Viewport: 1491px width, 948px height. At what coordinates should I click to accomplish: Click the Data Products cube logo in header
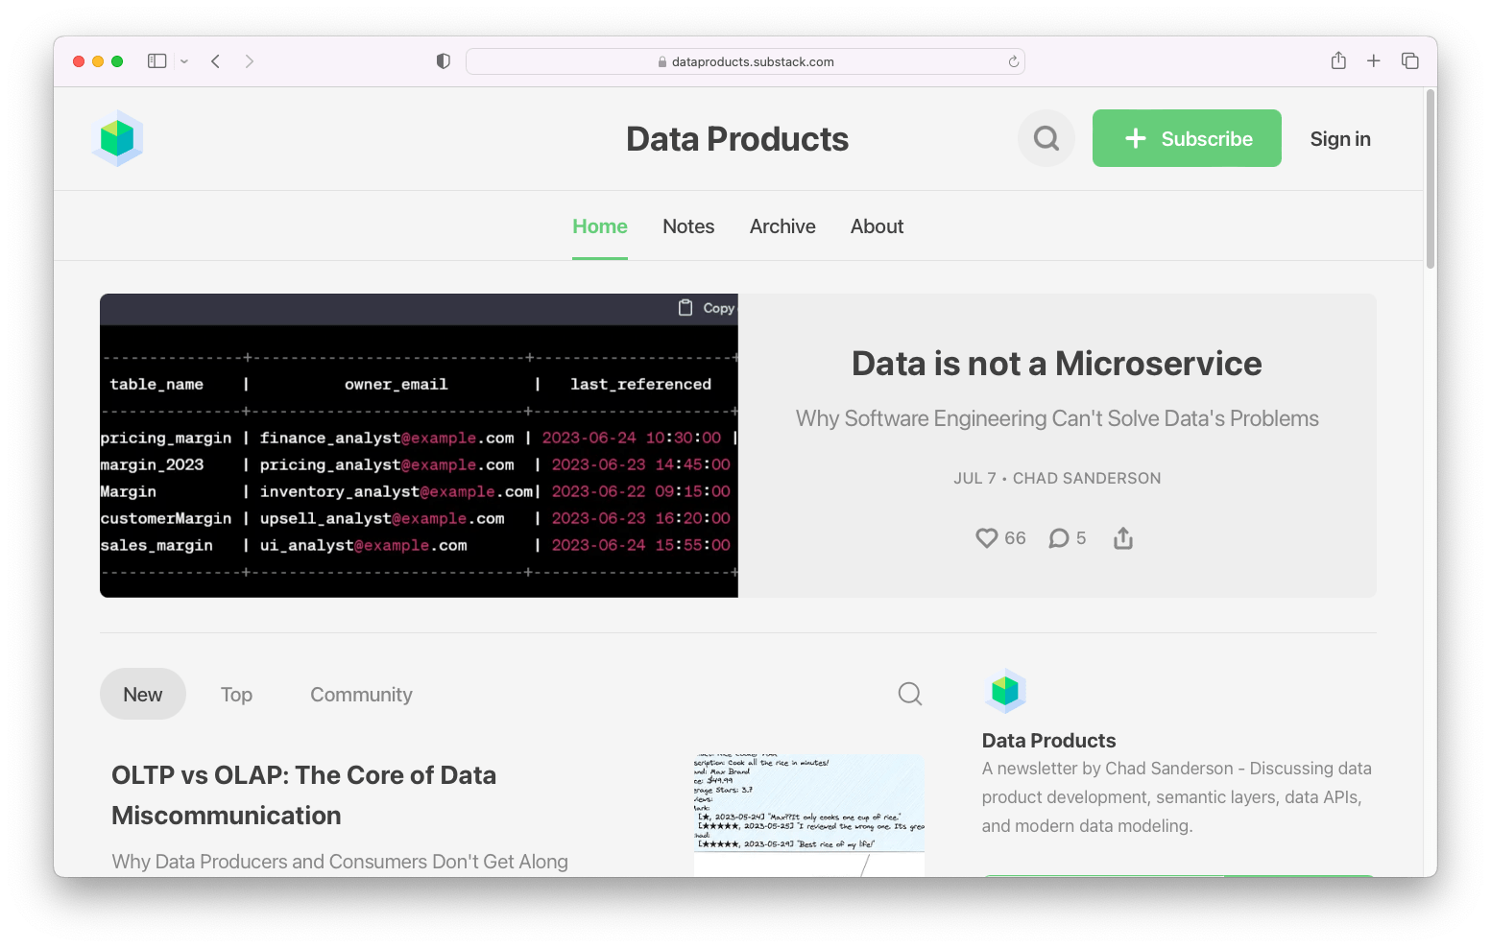[117, 138]
